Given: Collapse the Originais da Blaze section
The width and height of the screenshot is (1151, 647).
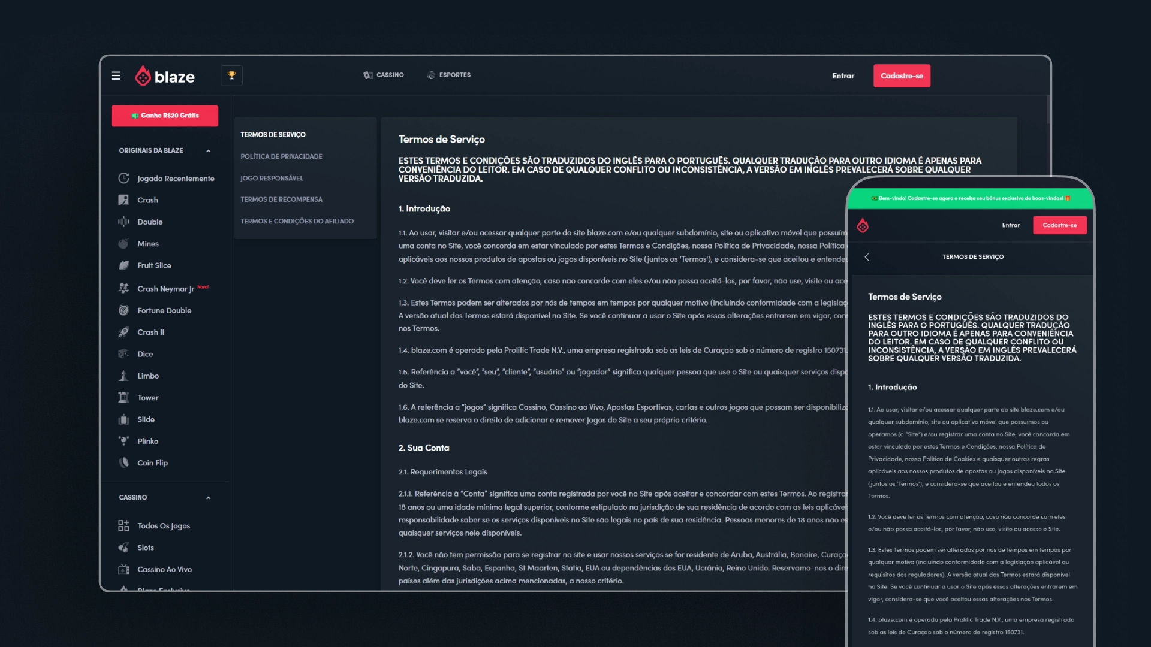Looking at the screenshot, I should (x=208, y=151).
